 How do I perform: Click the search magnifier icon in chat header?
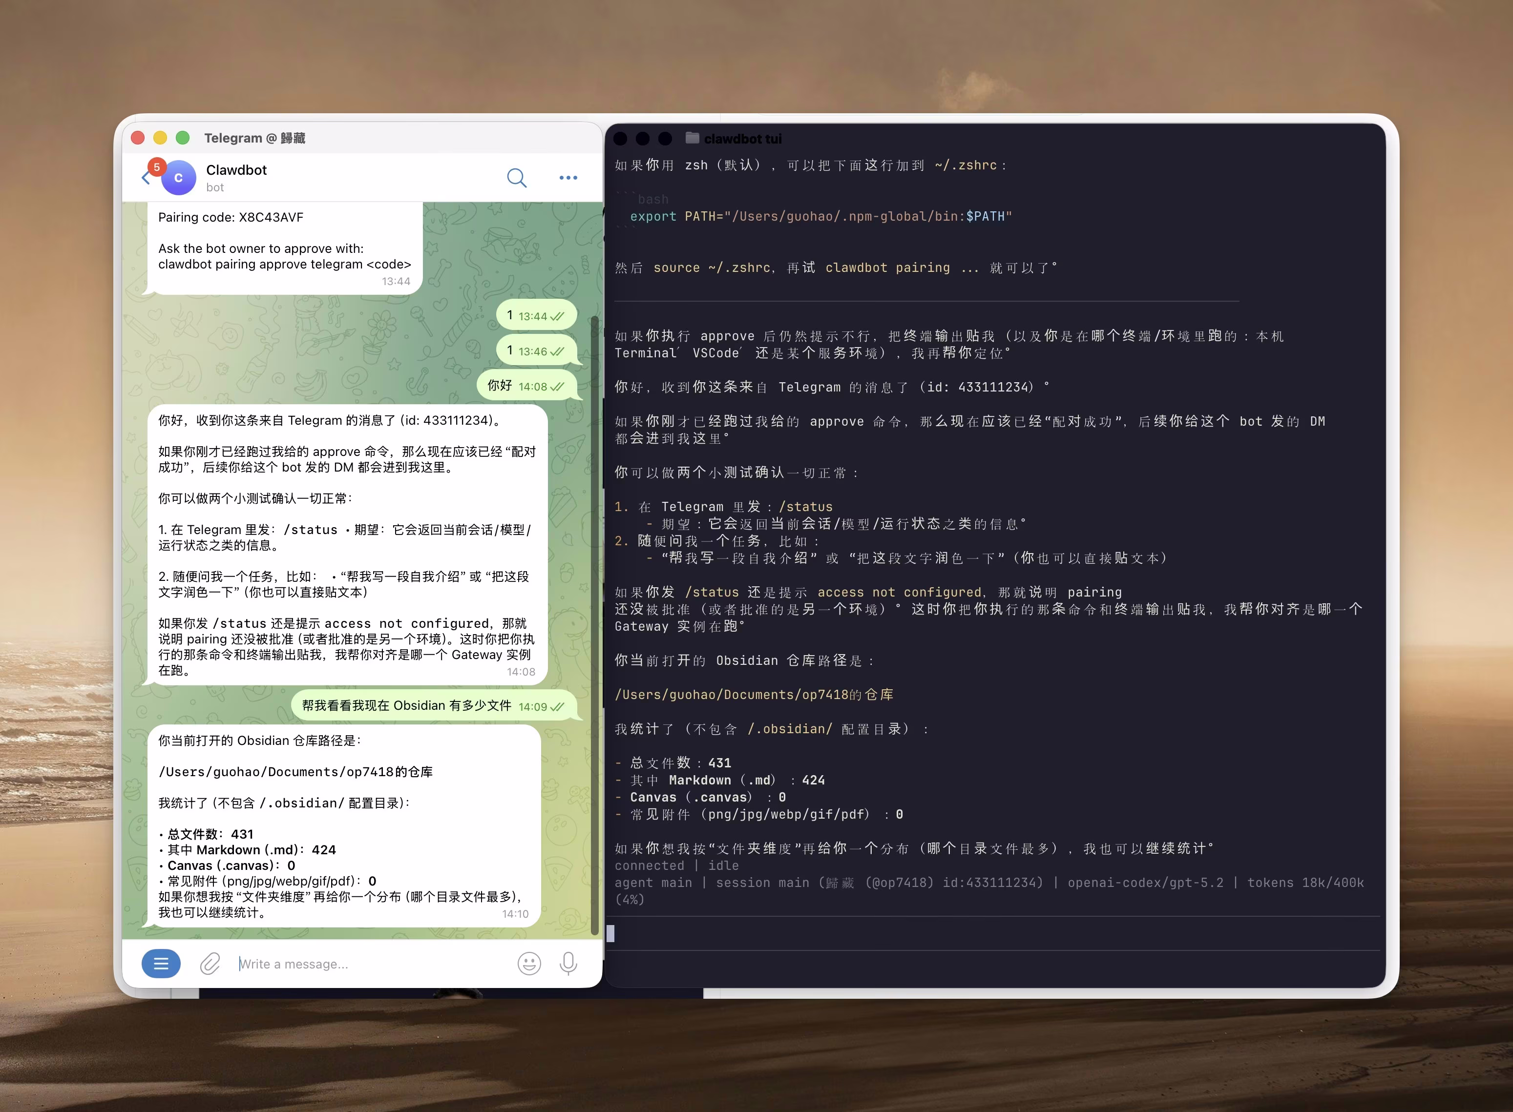[x=516, y=178]
